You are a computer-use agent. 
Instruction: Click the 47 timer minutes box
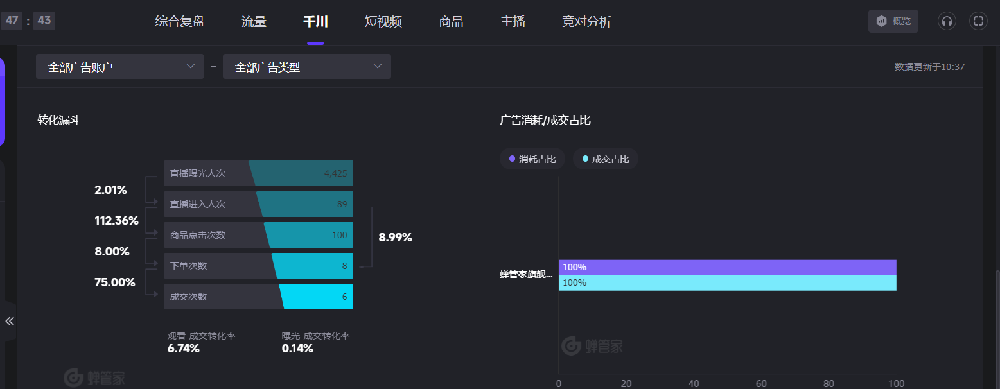[x=12, y=21]
